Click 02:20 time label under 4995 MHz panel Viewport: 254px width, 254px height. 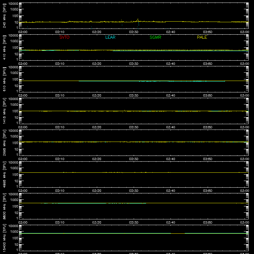point(97,191)
